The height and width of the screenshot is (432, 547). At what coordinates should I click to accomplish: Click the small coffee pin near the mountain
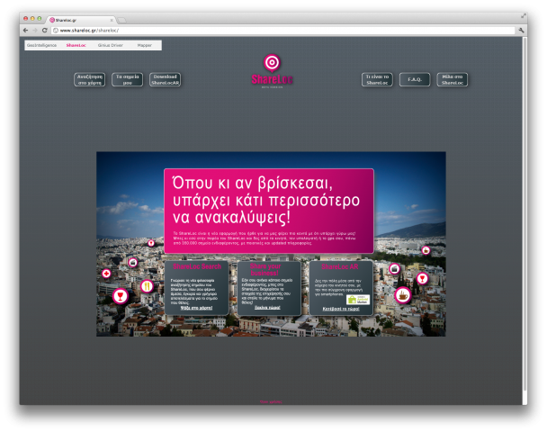(426, 250)
